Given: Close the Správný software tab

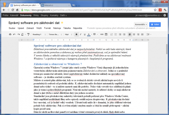Looking at the screenshot, I should [x=38, y=5].
